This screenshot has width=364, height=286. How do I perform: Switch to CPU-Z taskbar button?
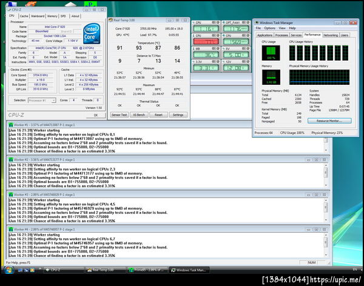point(63,270)
